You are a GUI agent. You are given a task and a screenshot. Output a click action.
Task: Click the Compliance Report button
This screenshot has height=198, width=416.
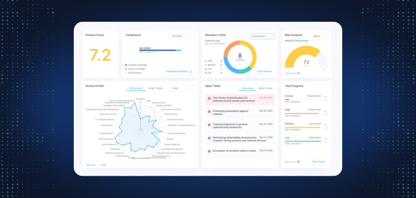coord(179,71)
